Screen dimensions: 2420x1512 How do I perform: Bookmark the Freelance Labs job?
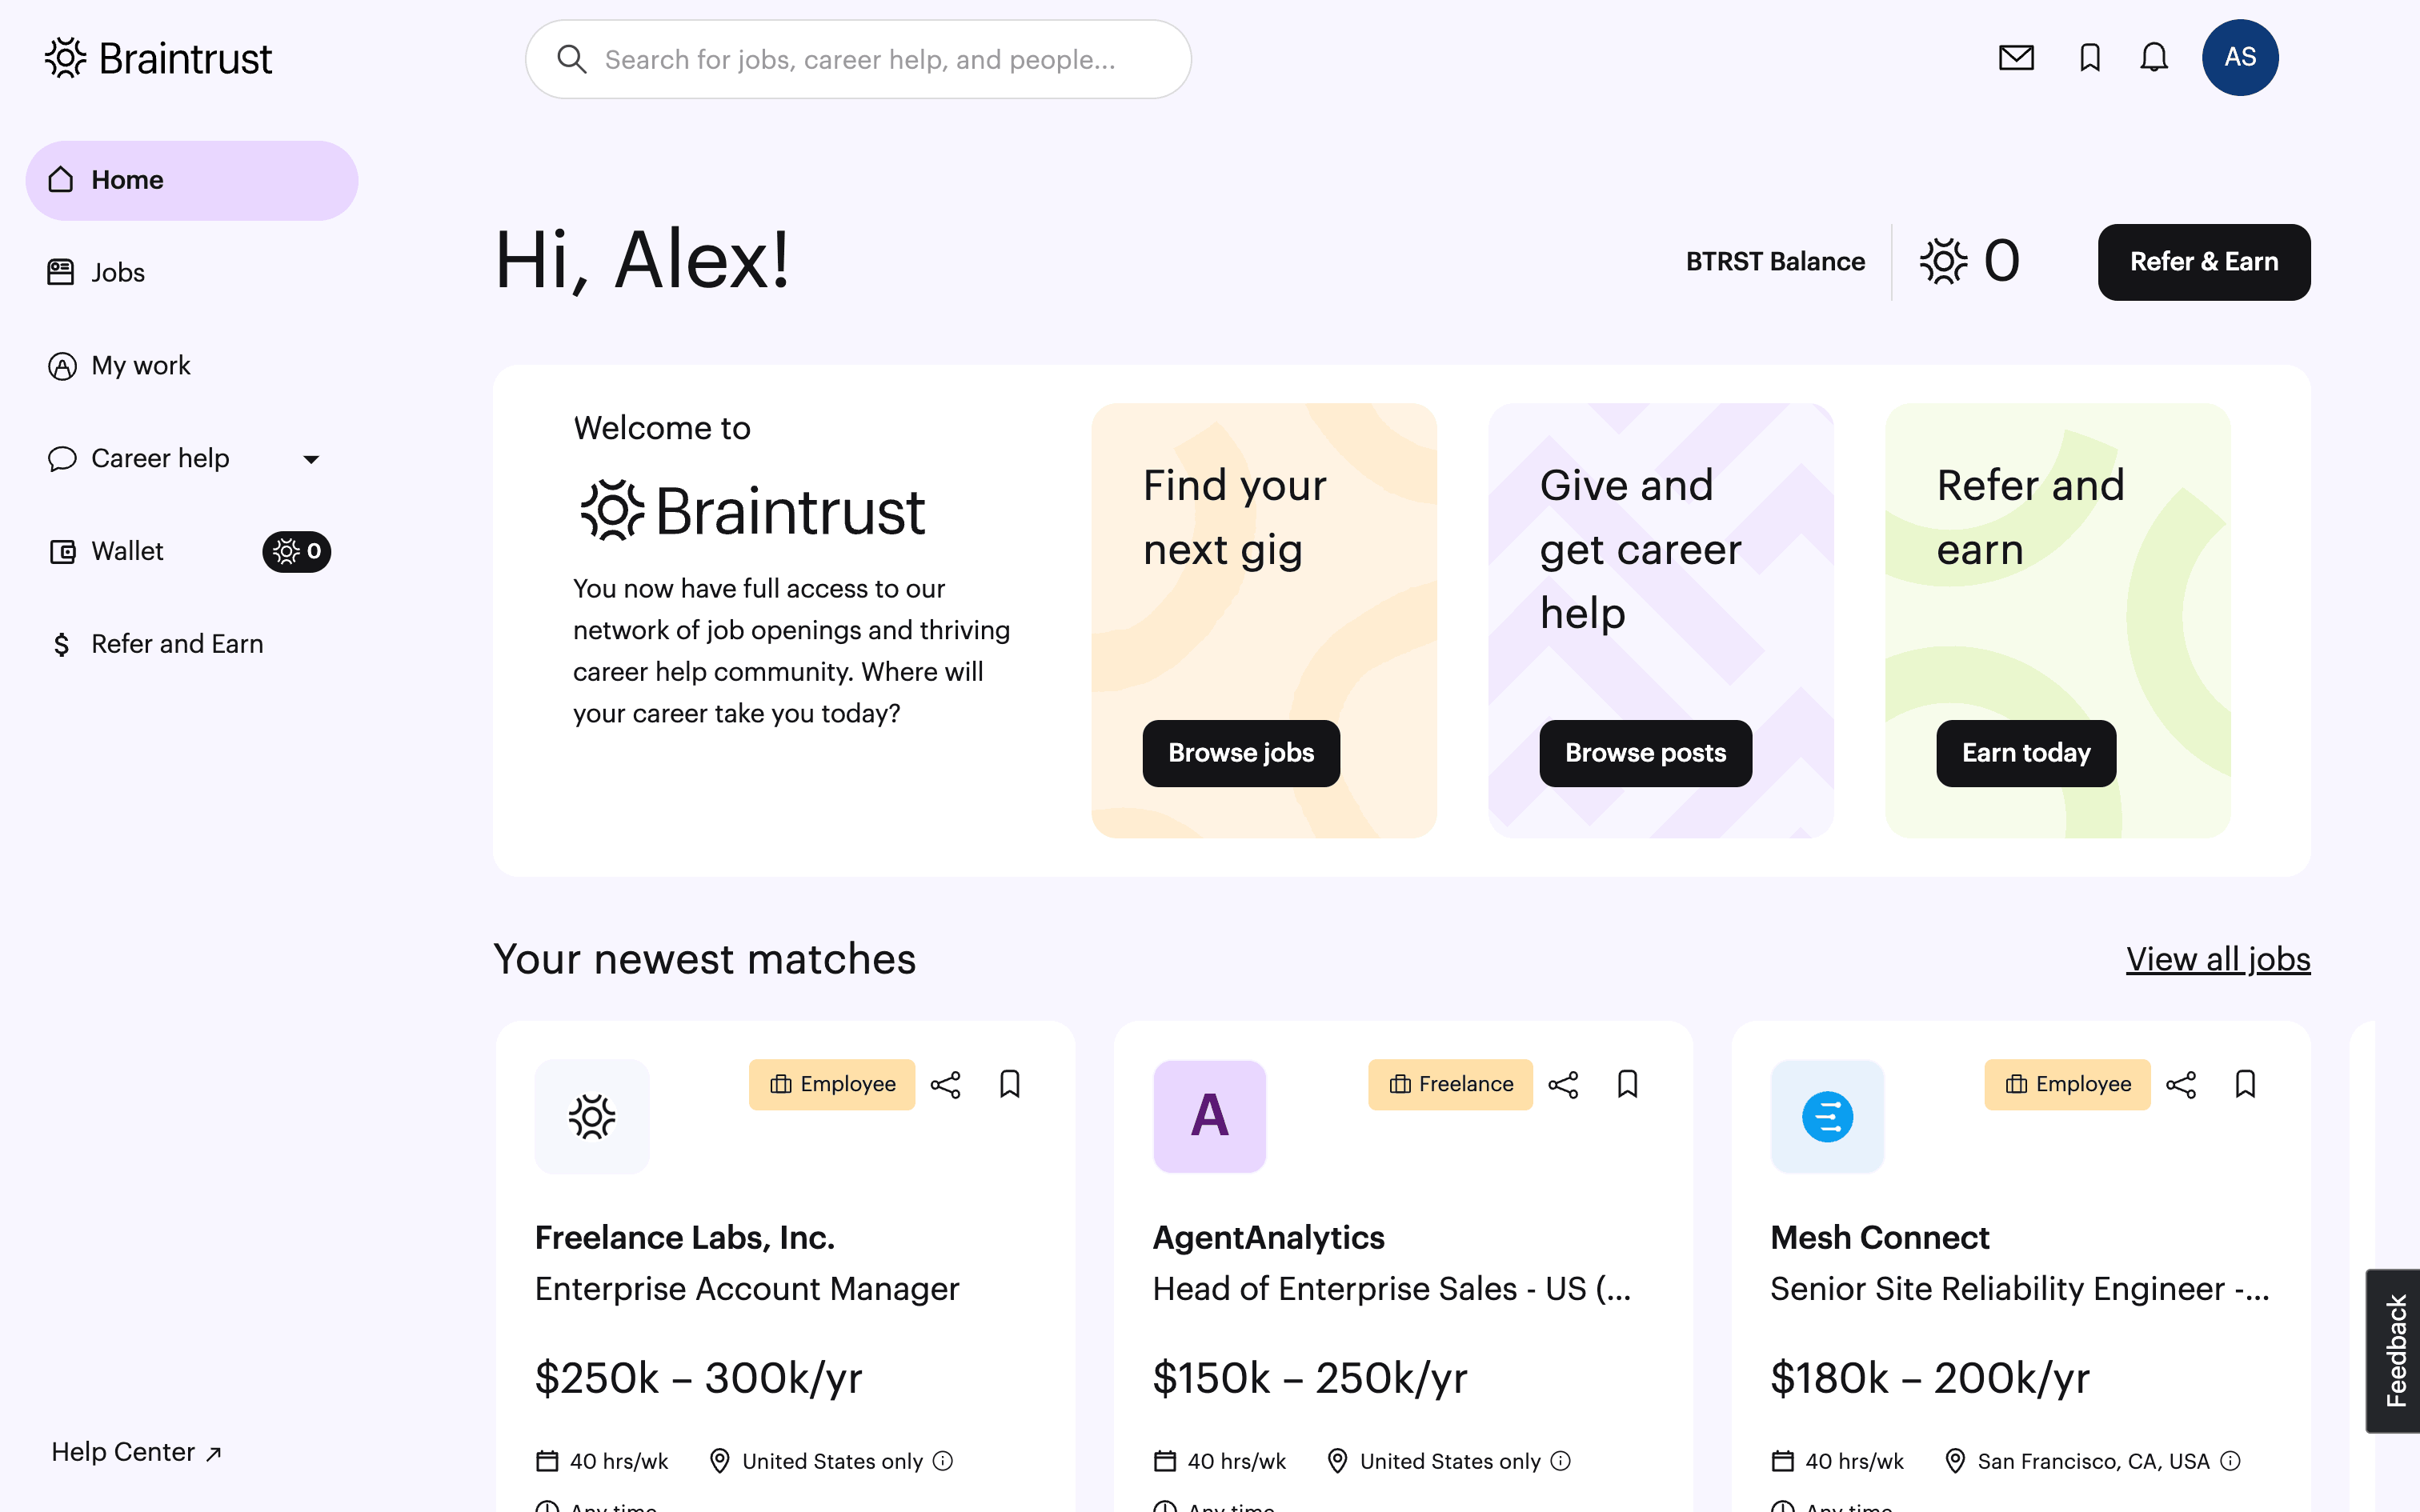1009,1084
